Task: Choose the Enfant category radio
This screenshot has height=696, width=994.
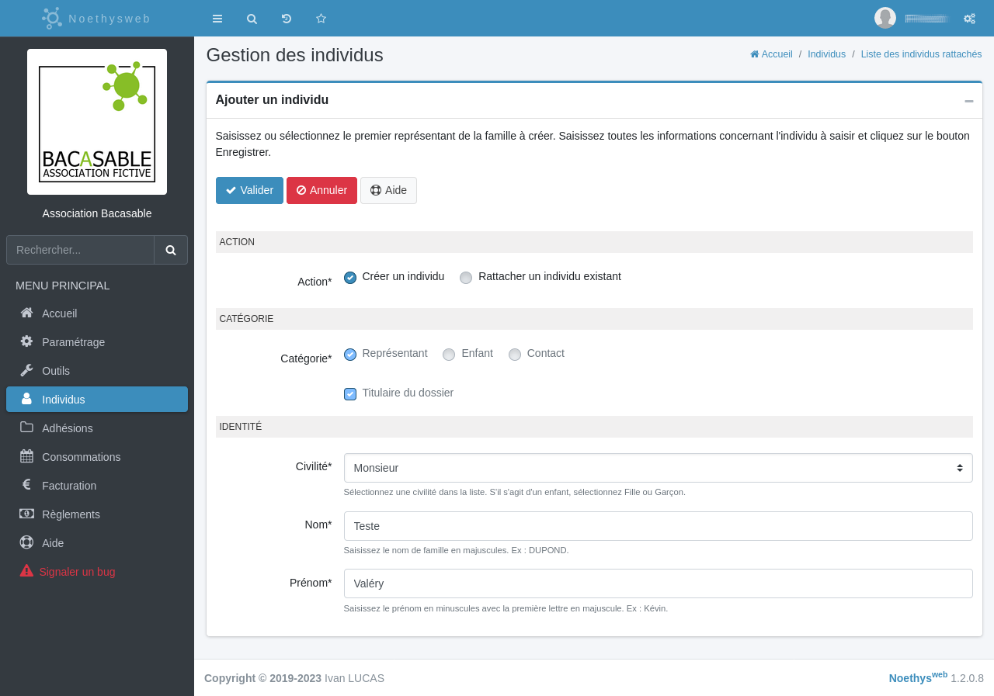Action: click(x=449, y=355)
